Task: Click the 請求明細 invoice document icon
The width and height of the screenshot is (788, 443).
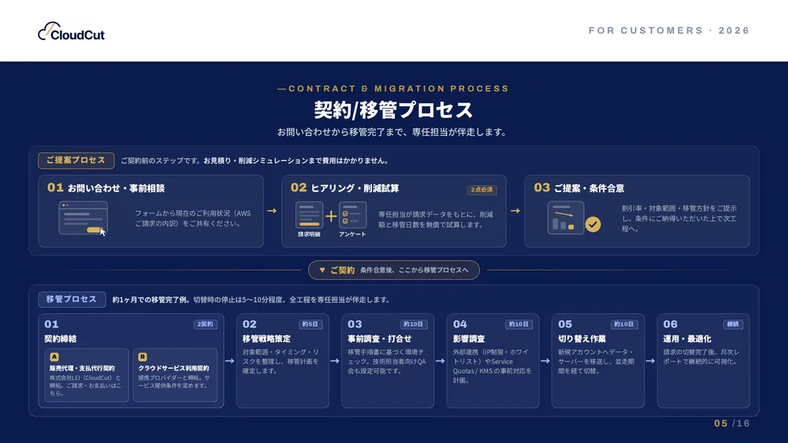Action: pos(309,215)
